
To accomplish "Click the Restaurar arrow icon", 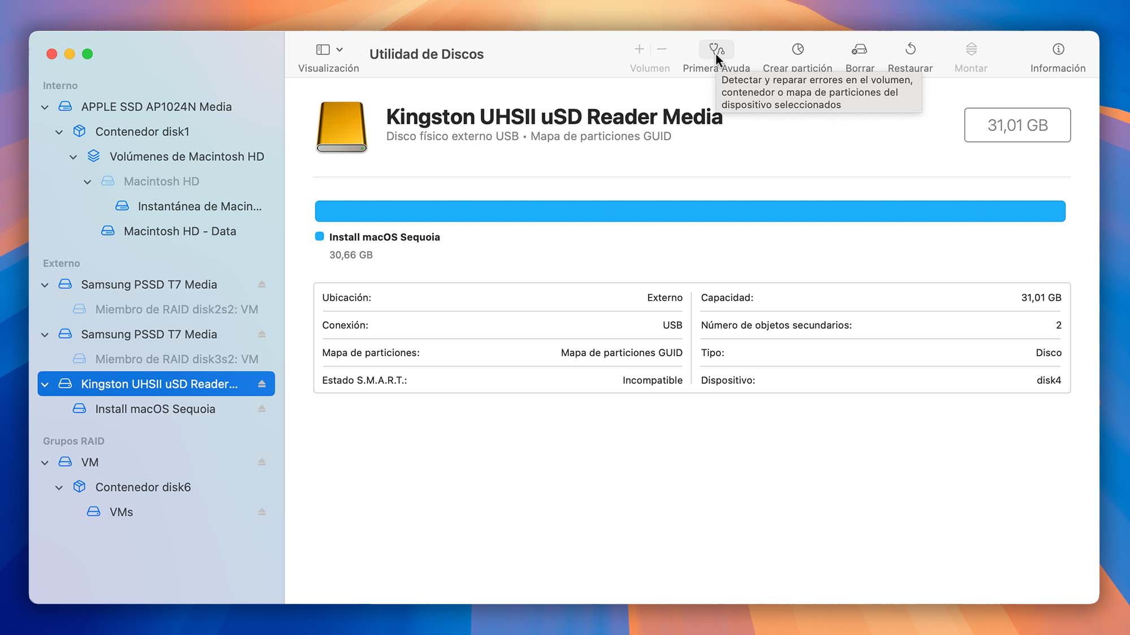I will [910, 49].
